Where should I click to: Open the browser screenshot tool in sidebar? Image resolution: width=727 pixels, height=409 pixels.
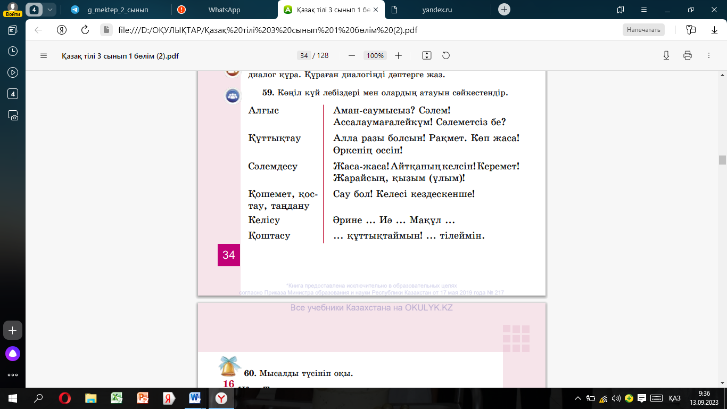coord(13,115)
